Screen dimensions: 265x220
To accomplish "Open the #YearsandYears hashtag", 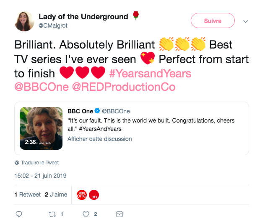I will tap(150, 74).
